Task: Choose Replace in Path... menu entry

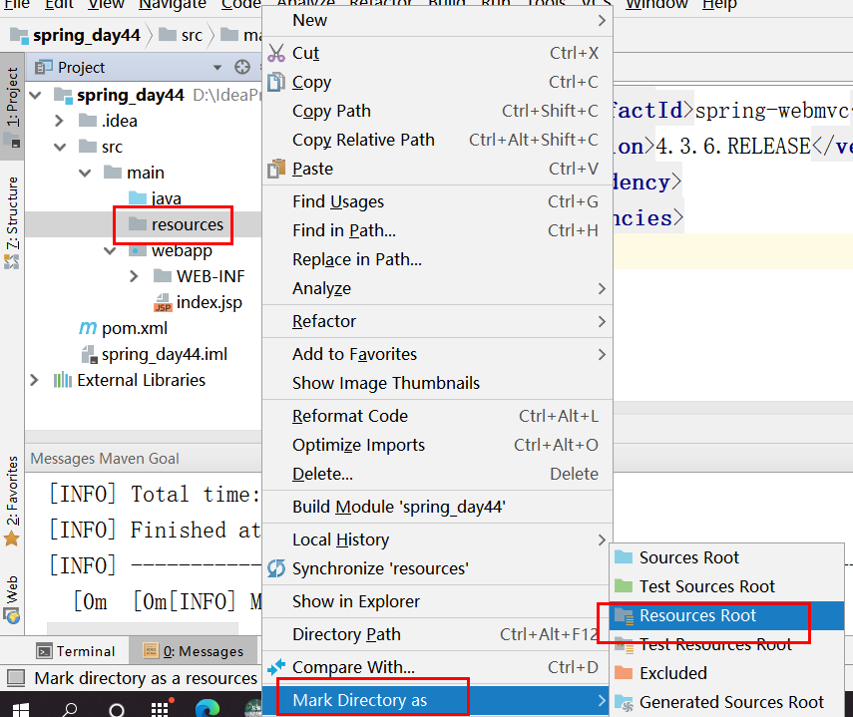Action: coord(437,259)
